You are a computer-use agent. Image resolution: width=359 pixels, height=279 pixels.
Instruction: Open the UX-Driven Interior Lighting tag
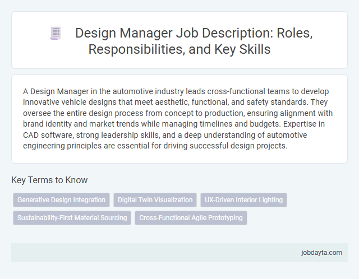coord(243,200)
